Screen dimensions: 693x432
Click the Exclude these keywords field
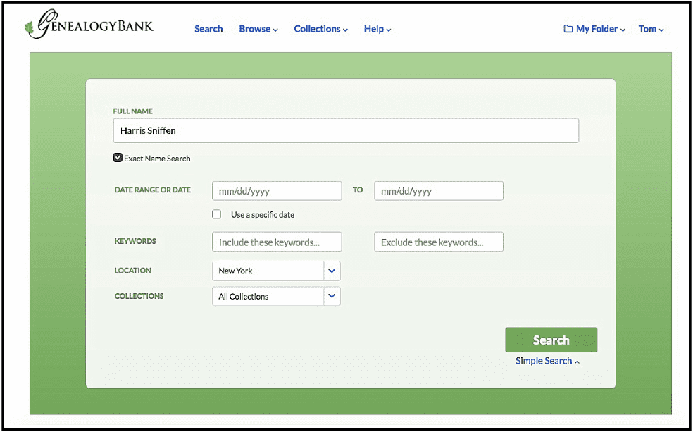439,242
